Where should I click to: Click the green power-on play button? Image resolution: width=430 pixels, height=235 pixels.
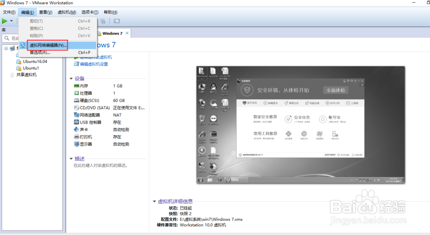[x=5, y=21]
